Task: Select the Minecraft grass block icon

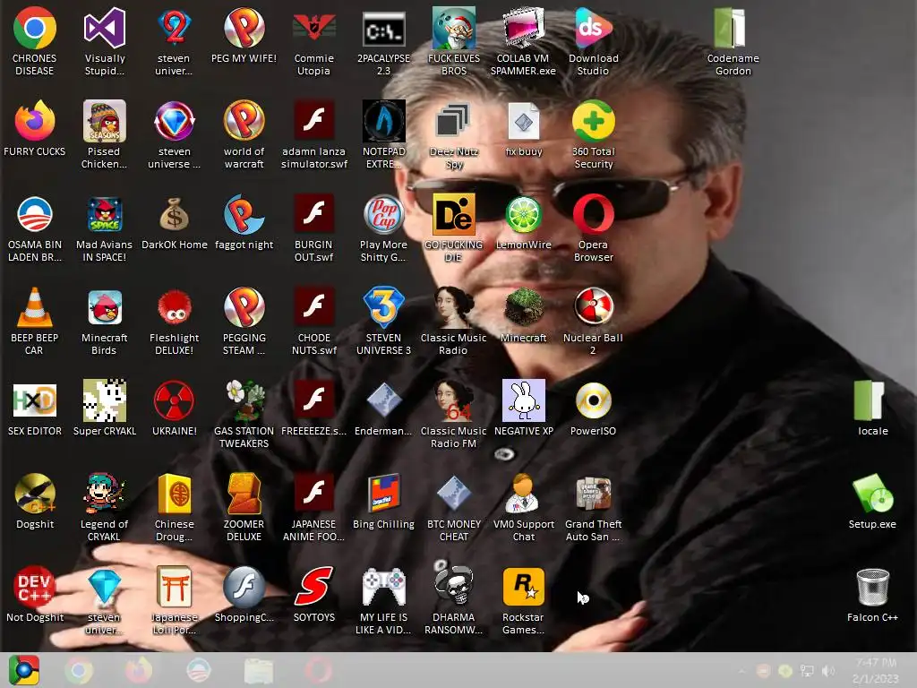Action: click(x=523, y=307)
